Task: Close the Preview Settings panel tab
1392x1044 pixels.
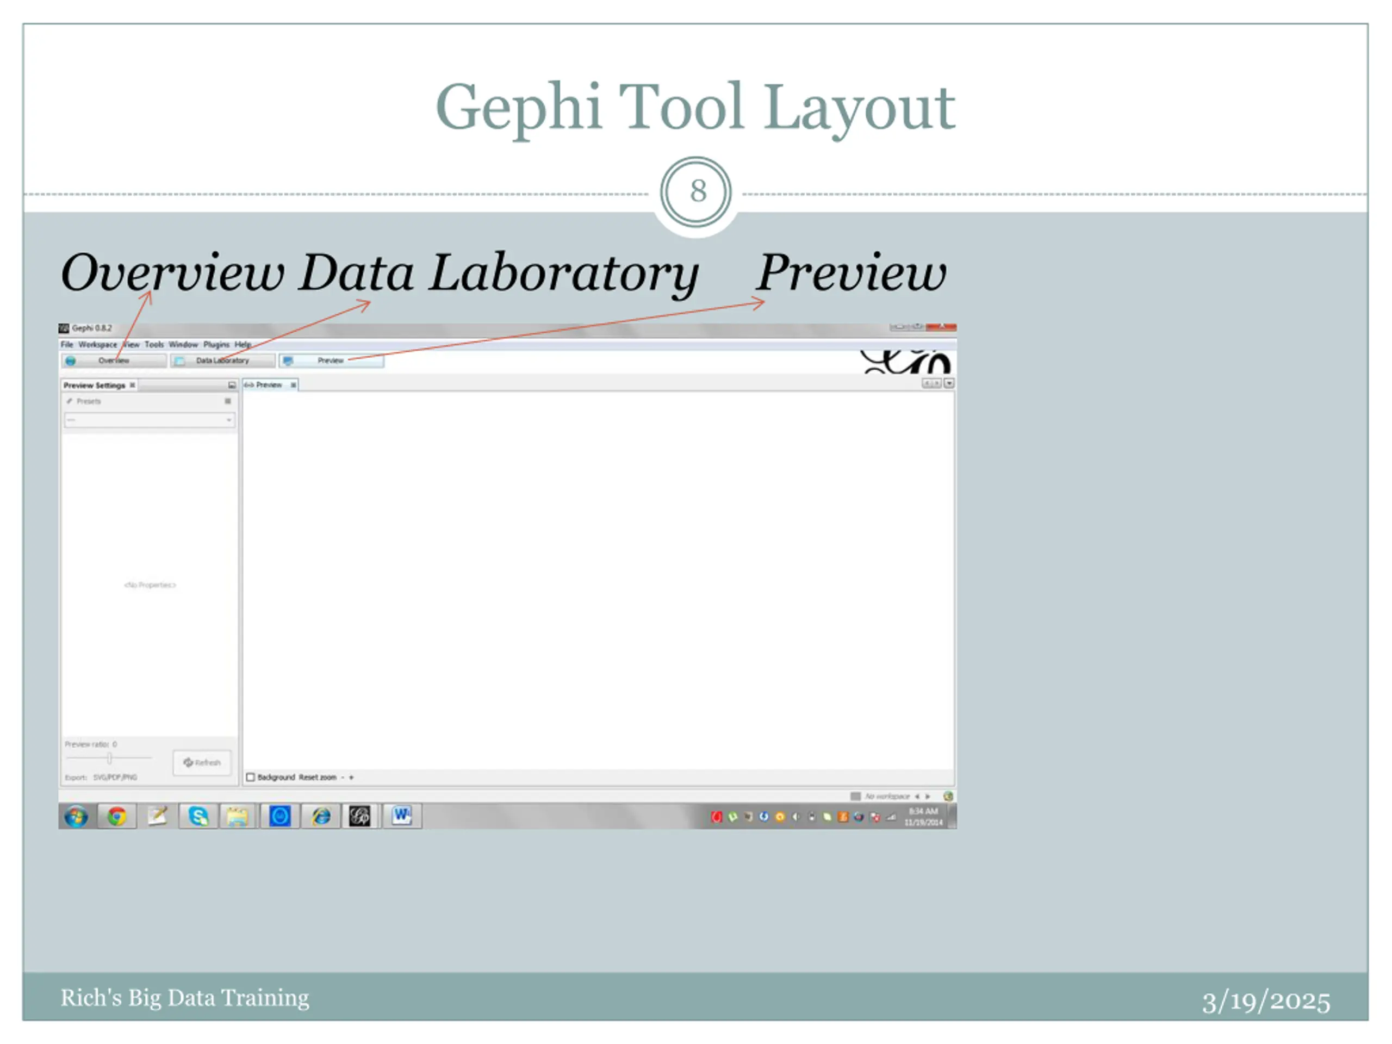Action: click(132, 385)
